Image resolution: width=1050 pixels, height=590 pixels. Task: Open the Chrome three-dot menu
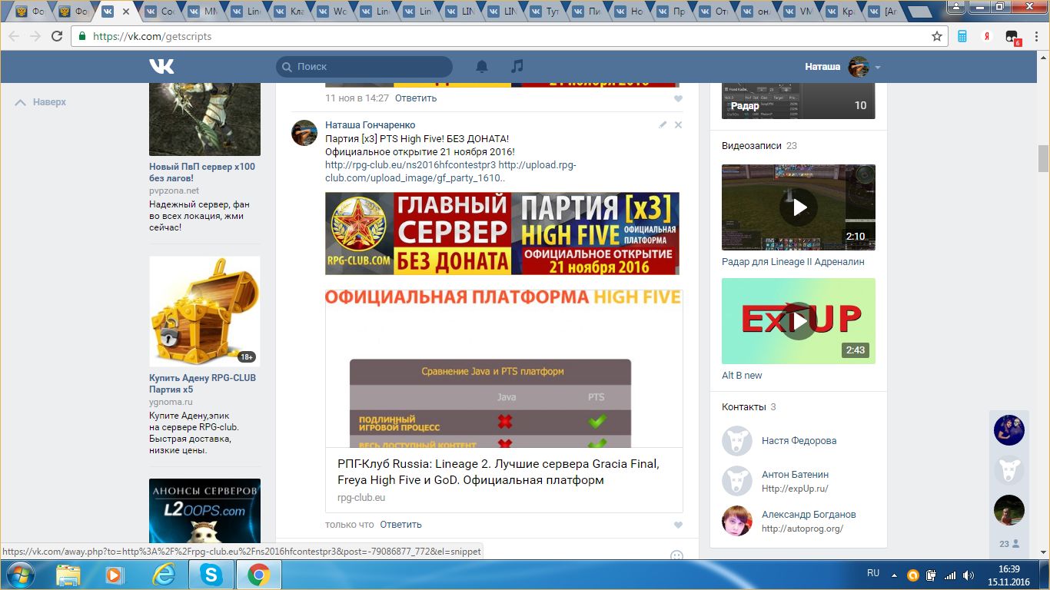(1036, 36)
